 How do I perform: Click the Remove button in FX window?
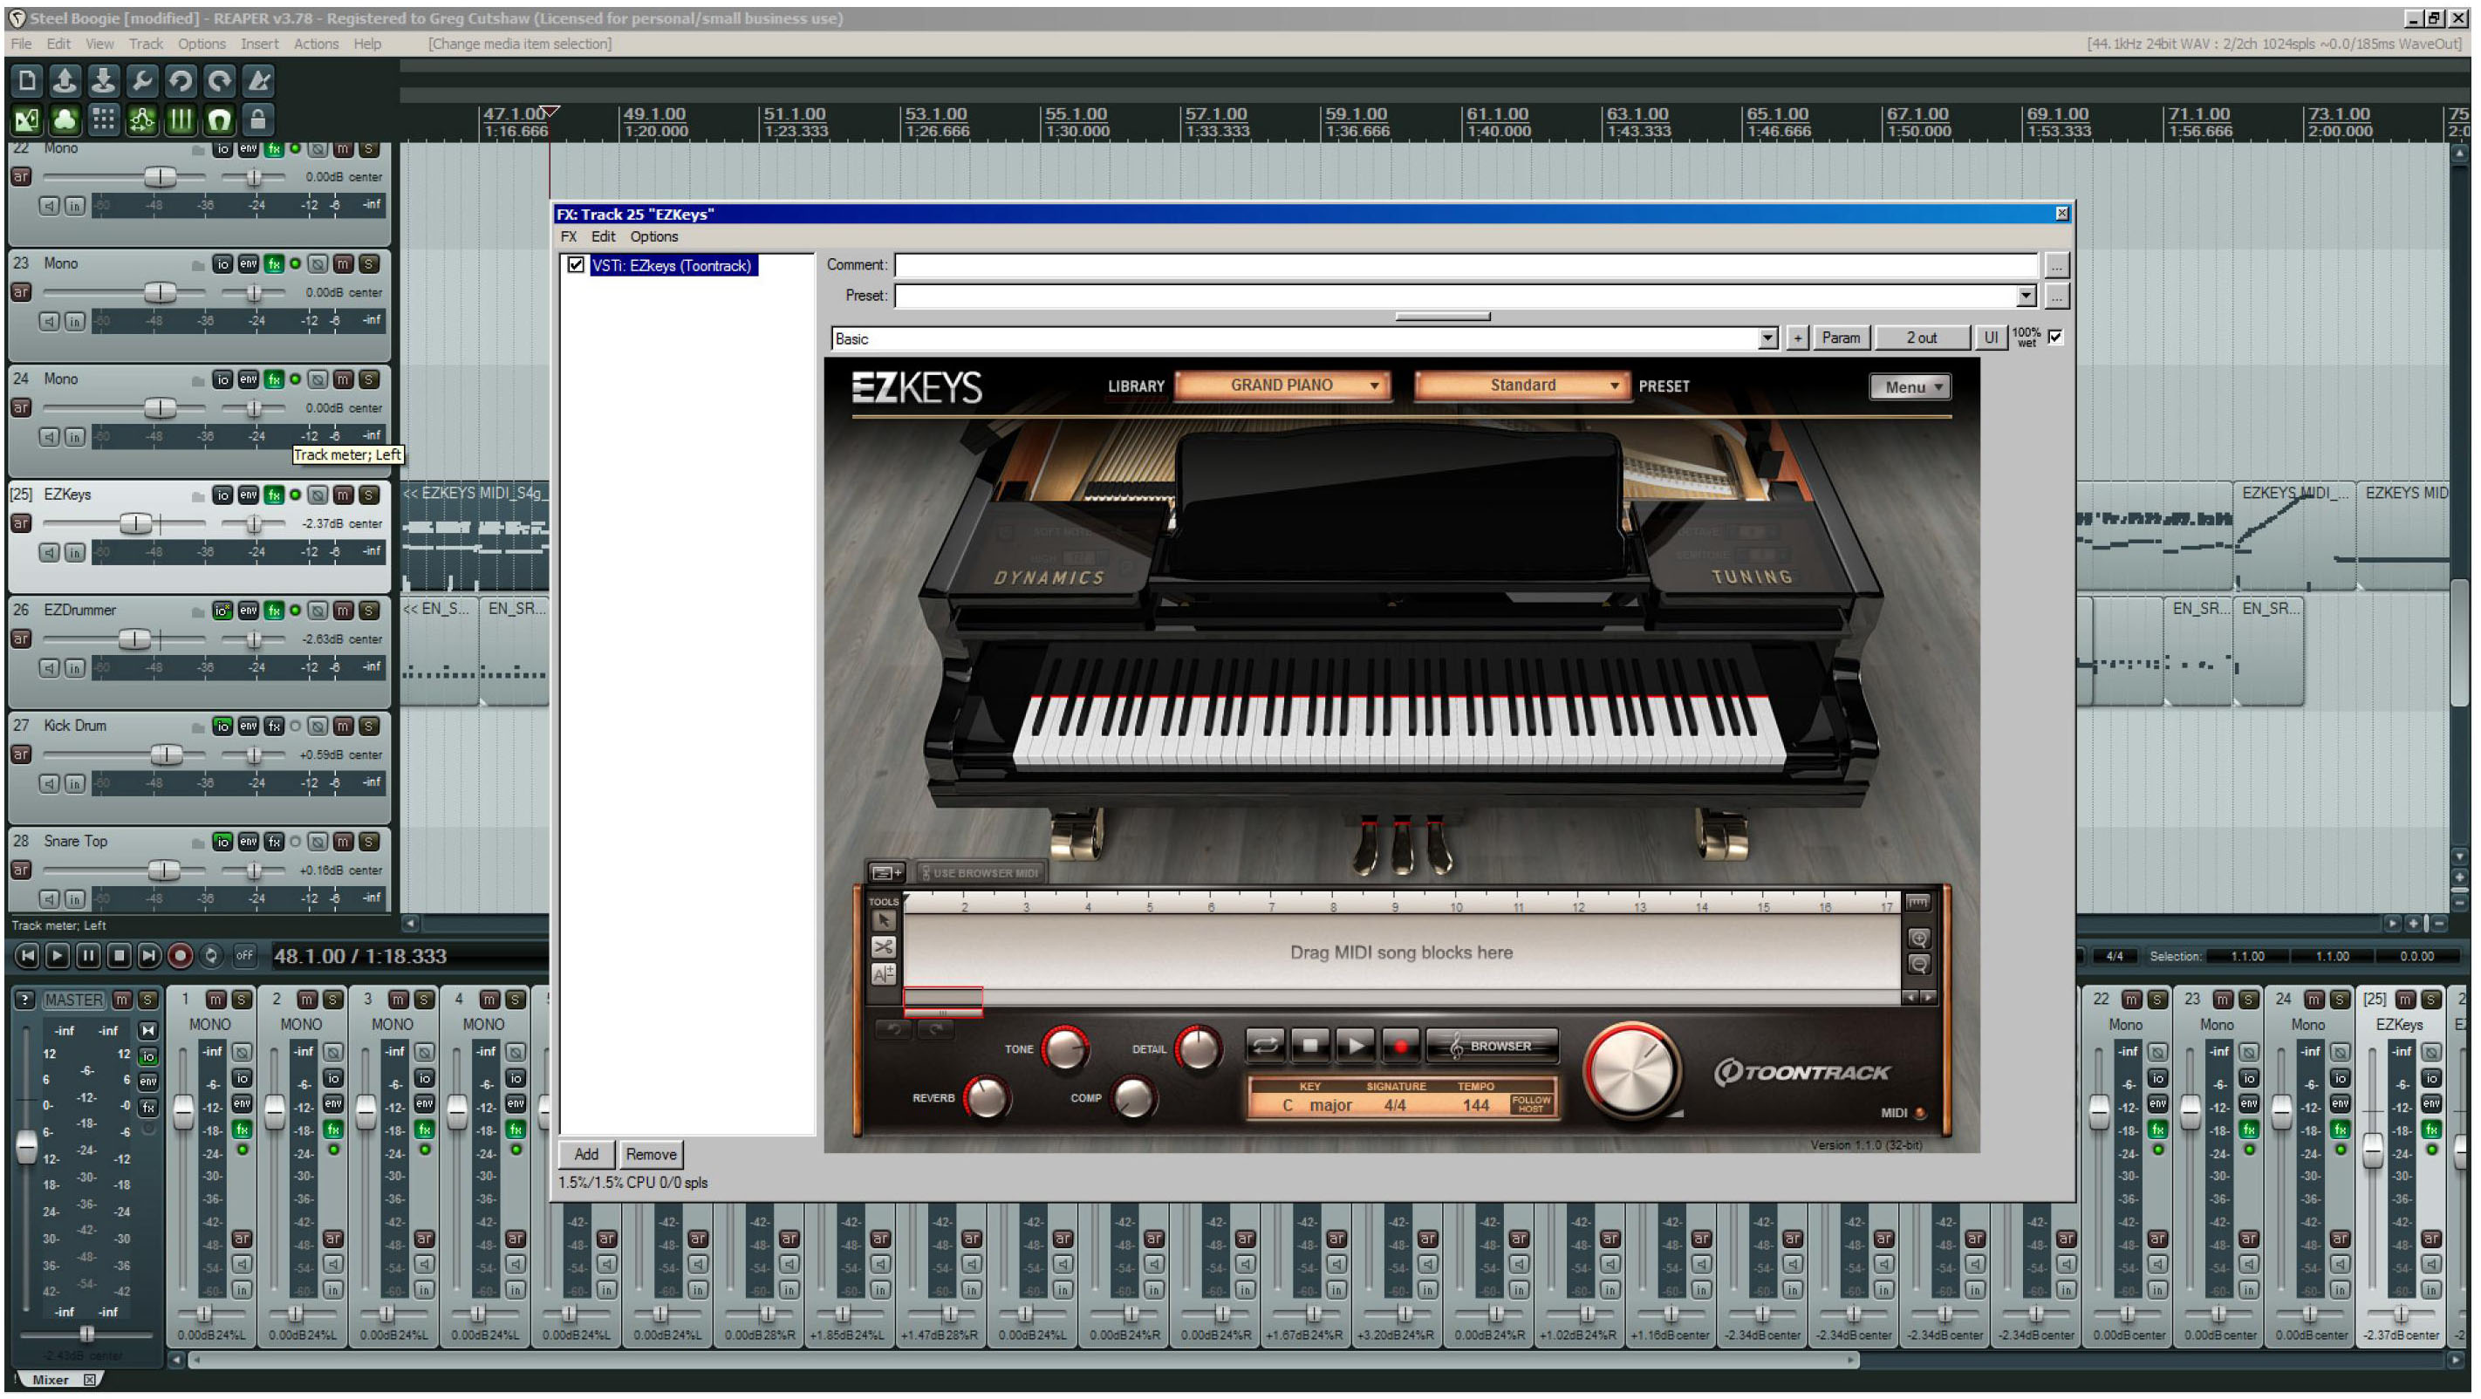(651, 1155)
